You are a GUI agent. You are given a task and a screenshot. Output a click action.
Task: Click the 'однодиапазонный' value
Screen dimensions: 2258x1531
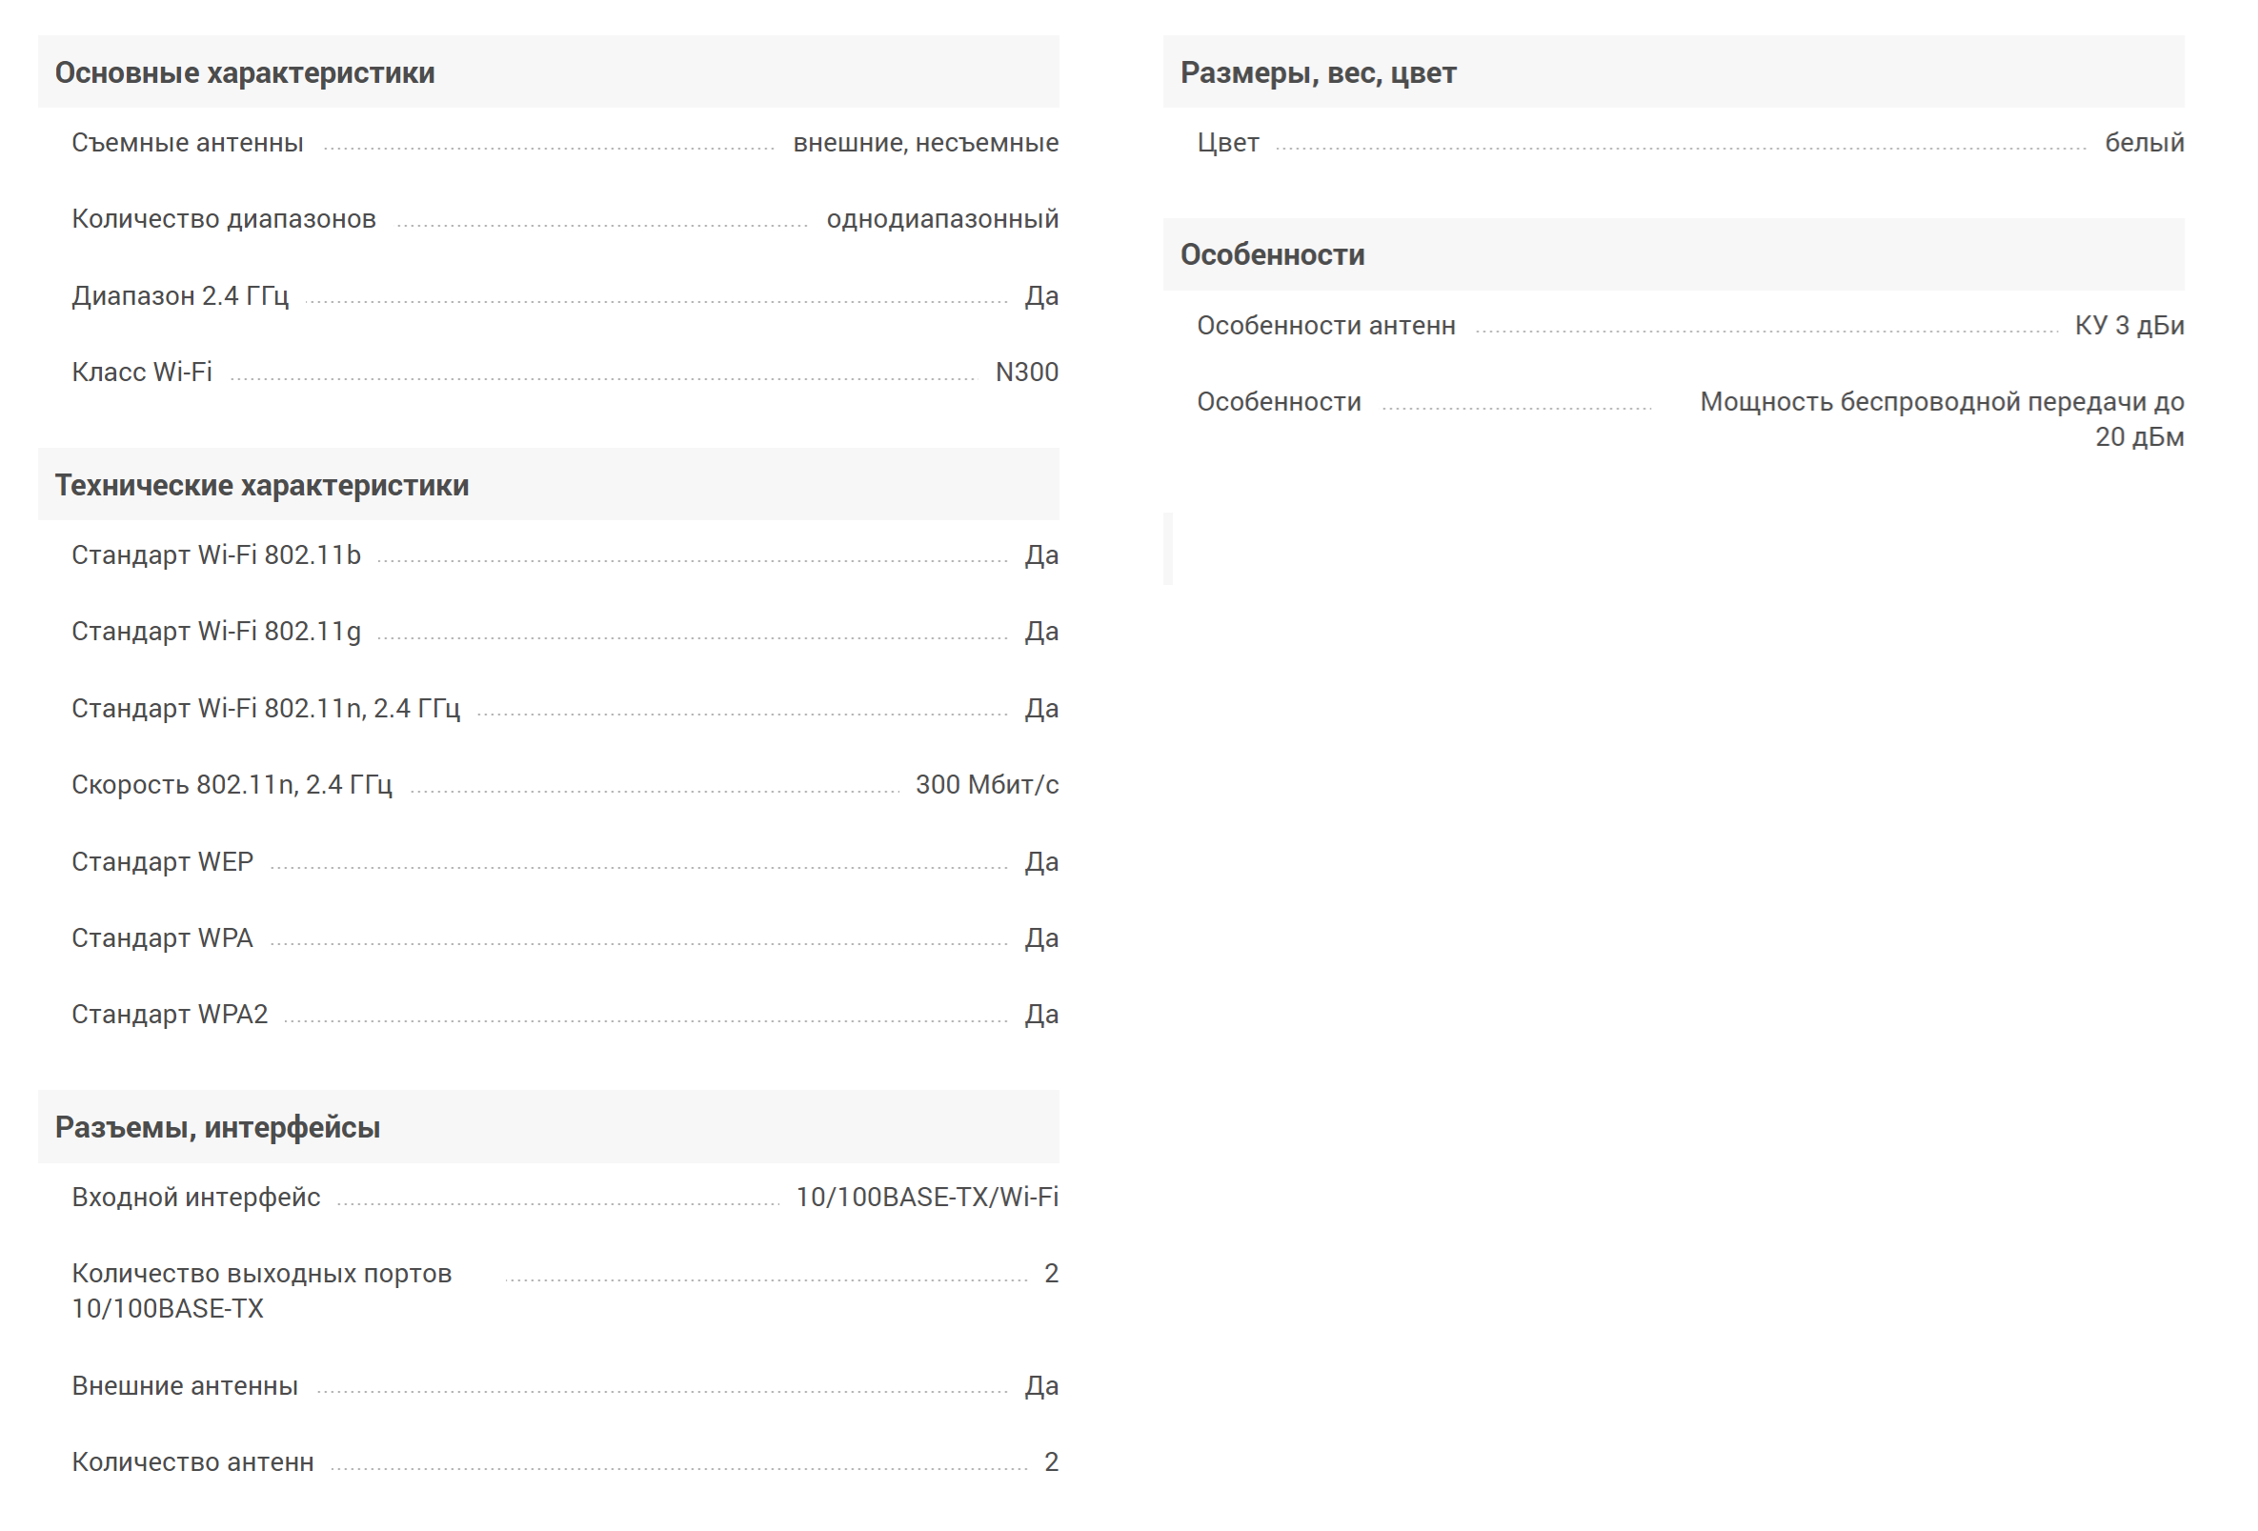click(941, 219)
